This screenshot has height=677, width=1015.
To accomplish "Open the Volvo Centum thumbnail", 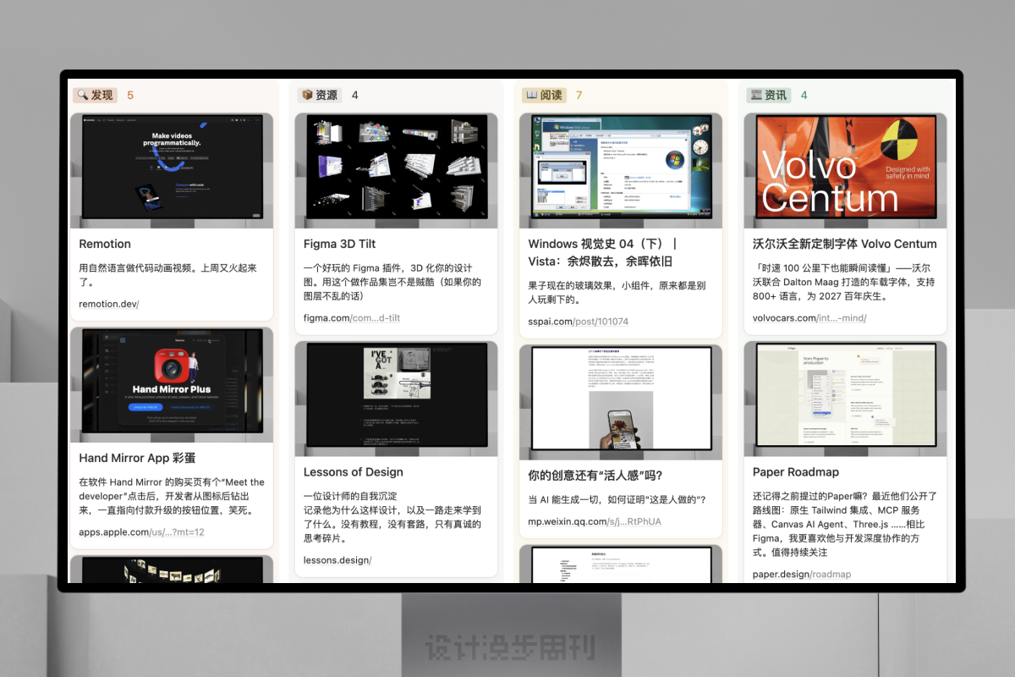I will click(846, 171).
